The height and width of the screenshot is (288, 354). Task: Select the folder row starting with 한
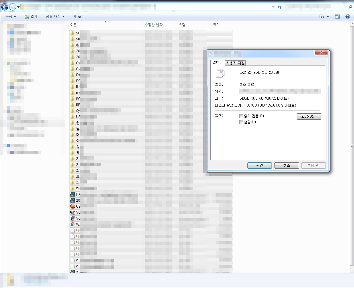[x=151, y=188]
